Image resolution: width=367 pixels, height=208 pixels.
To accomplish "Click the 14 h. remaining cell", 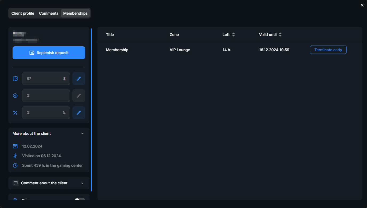I will [x=227, y=50].
